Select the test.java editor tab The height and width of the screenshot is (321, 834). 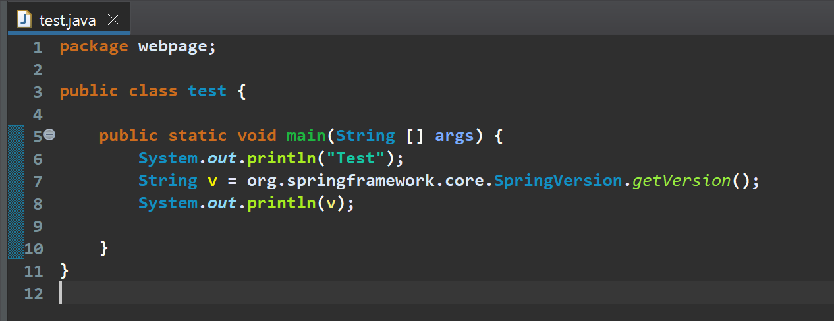pos(69,18)
